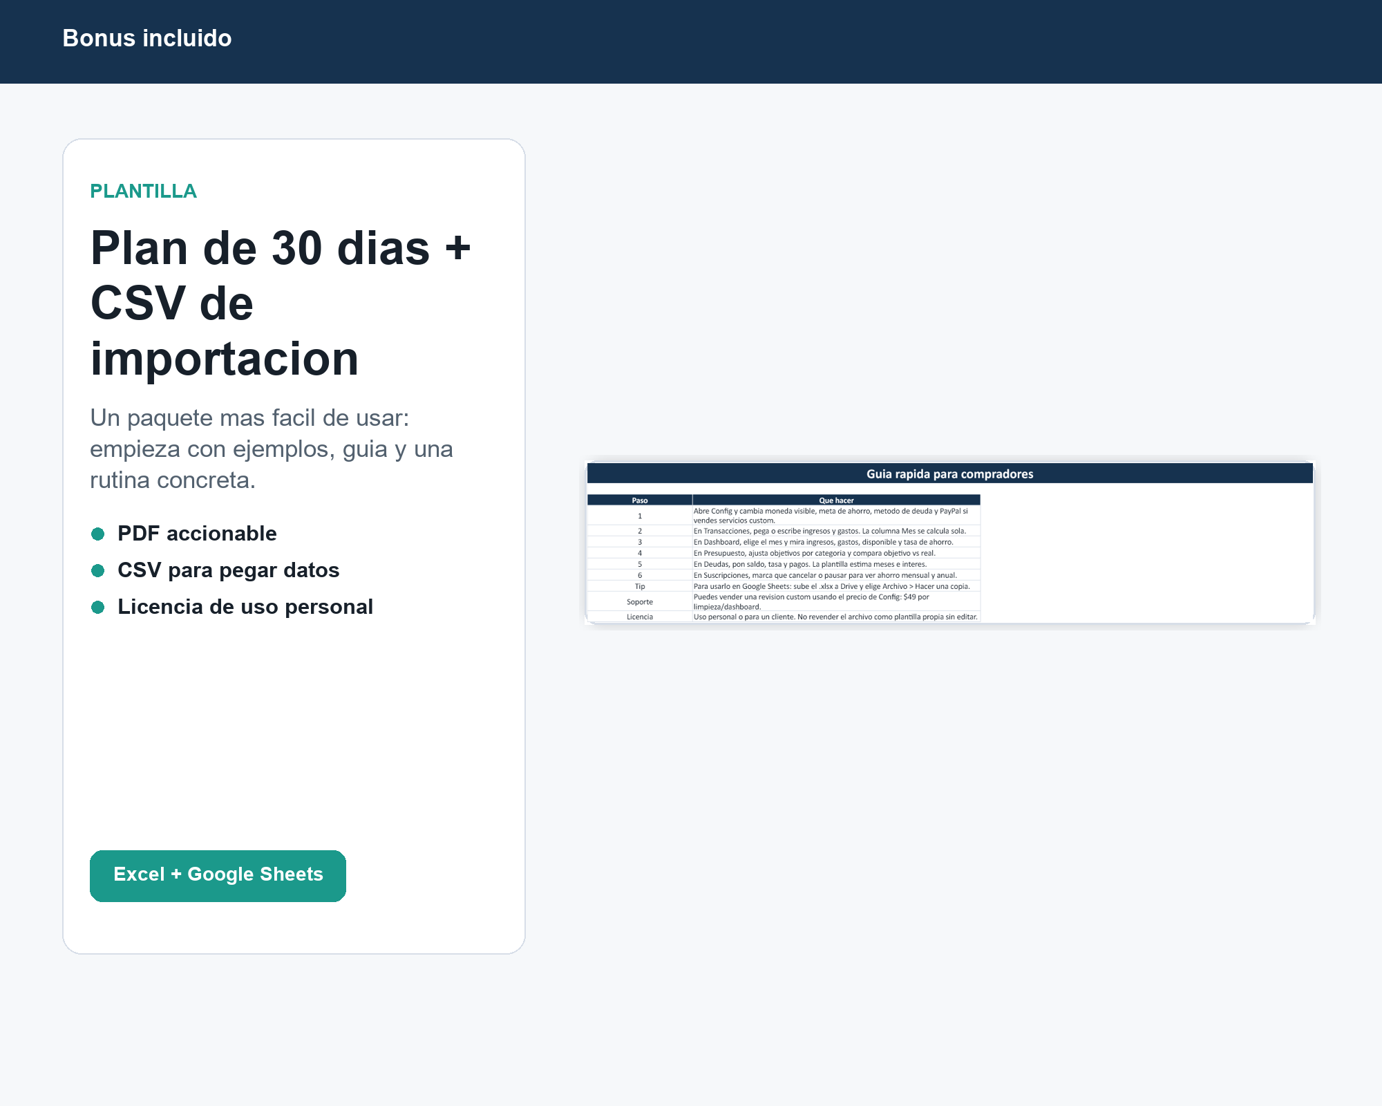Select the row 'En Dashboard, elige el mes'
The image size is (1382, 1106).
784,542
